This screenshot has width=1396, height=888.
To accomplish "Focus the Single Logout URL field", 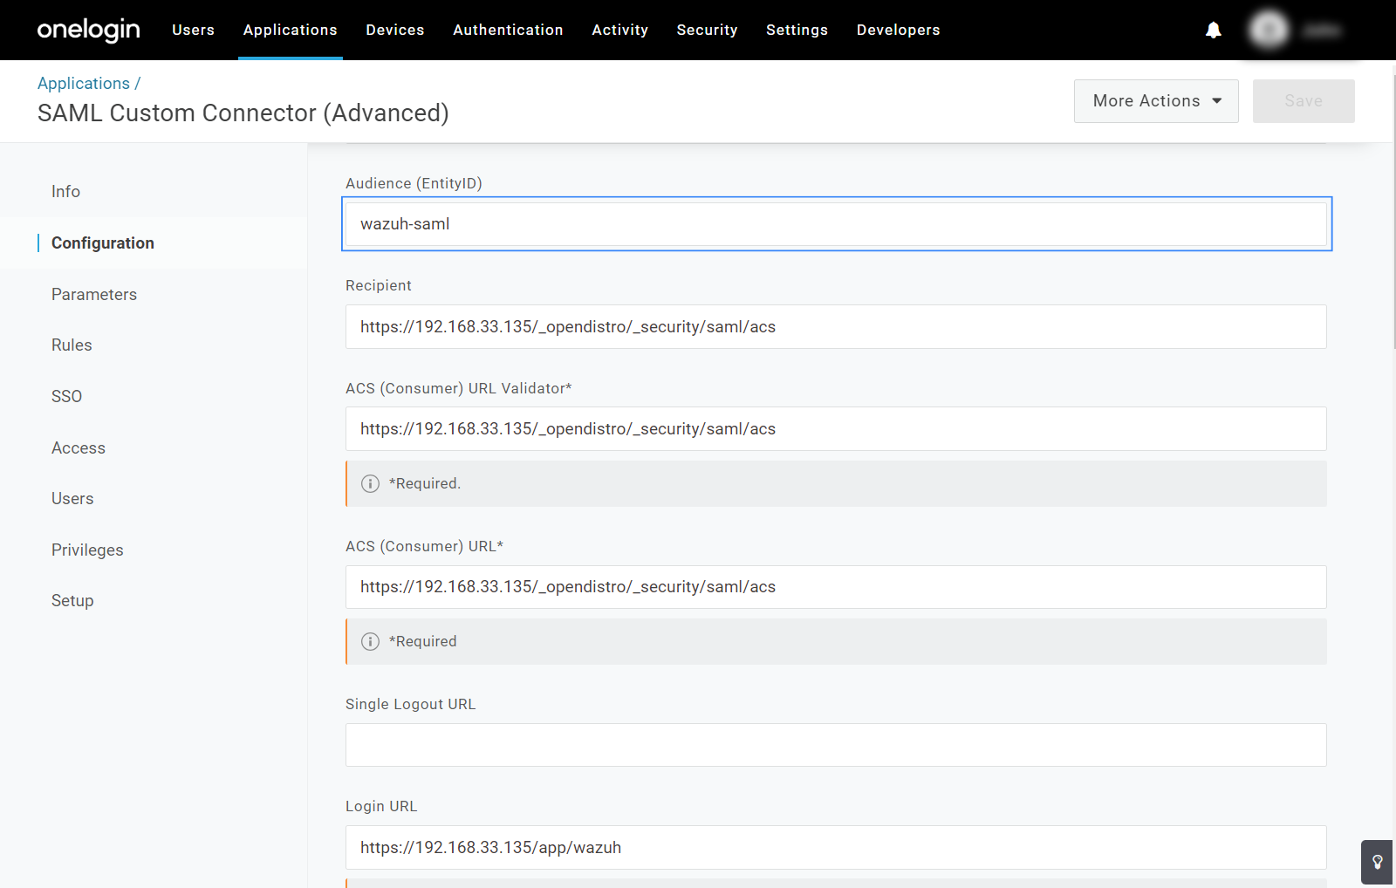I will (836, 745).
